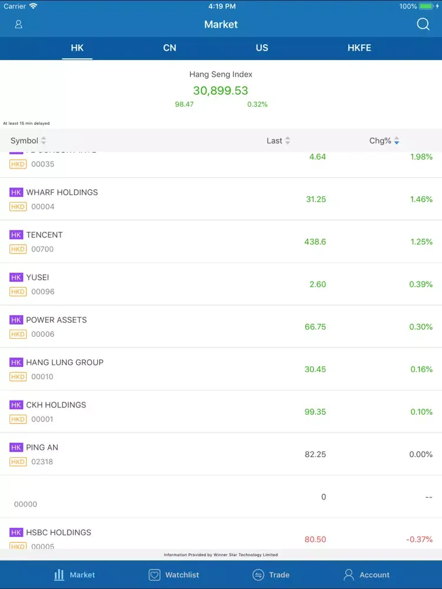Tap HKD badge beside 00700
Image resolution: width=442 pixels, height=589 pixels.
pos(18,249)
